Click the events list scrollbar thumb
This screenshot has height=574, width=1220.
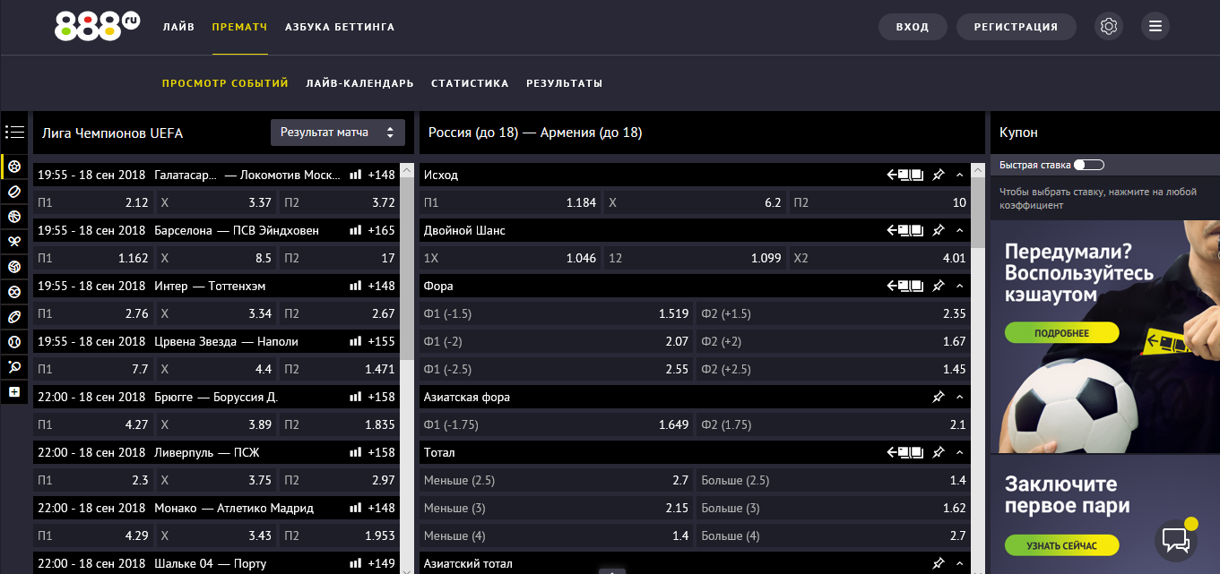click(406, 269)
